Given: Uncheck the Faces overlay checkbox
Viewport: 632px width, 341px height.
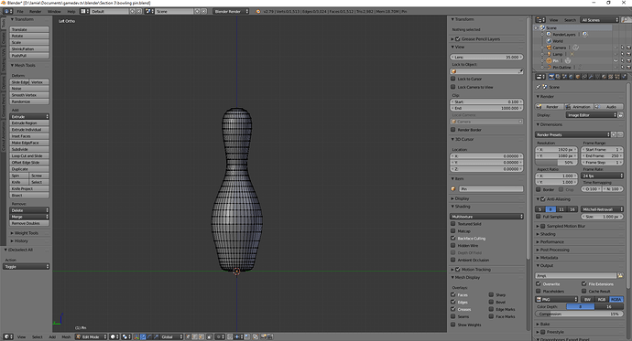Looking at the screenshot, I should point(453,294).
